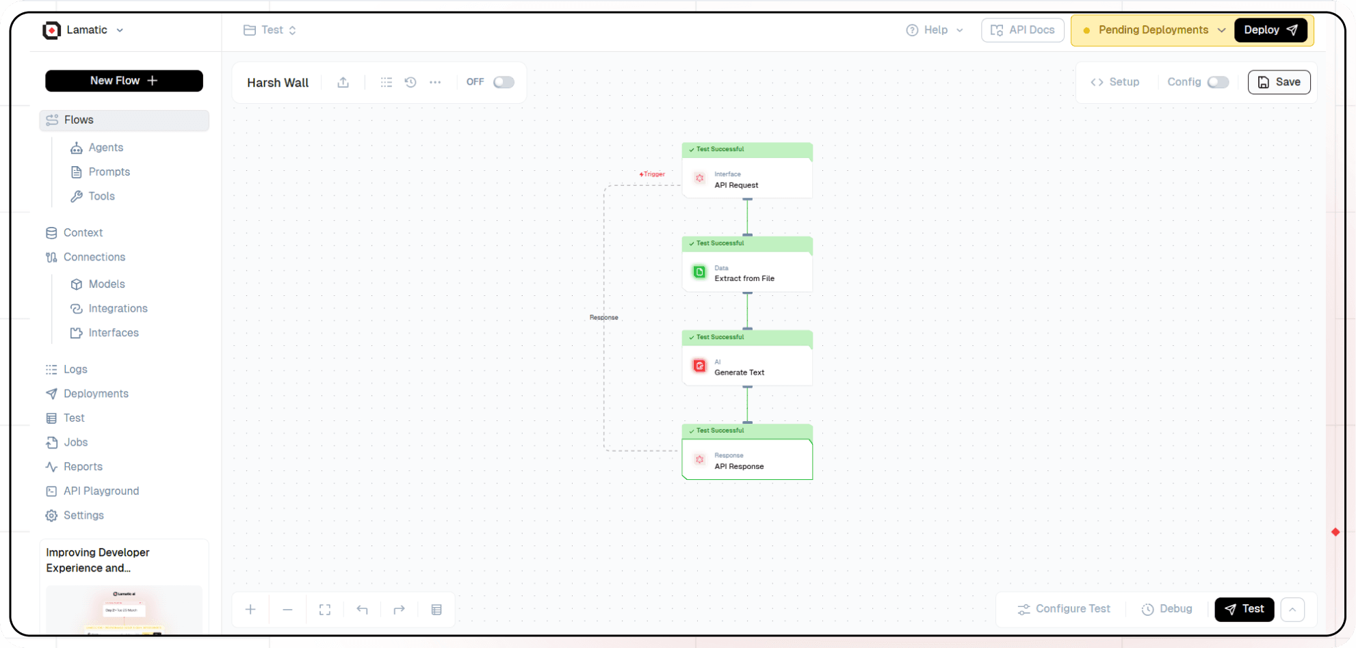The height and width of the screenshot is (648, 1356).
Task: Zoom in using the plus icon
Action: 250,609
